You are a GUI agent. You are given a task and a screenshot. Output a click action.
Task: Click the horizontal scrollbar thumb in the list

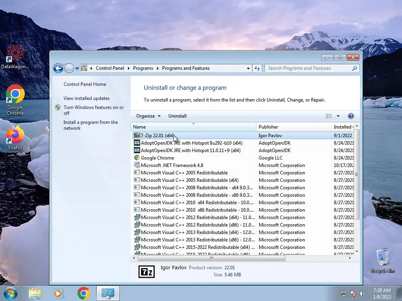[x=212, y=258]
